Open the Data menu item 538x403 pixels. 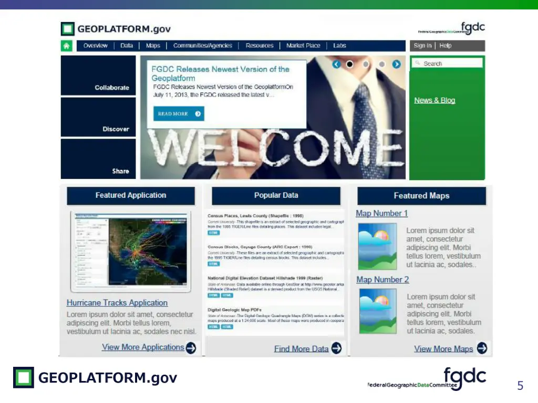[127, 46]
